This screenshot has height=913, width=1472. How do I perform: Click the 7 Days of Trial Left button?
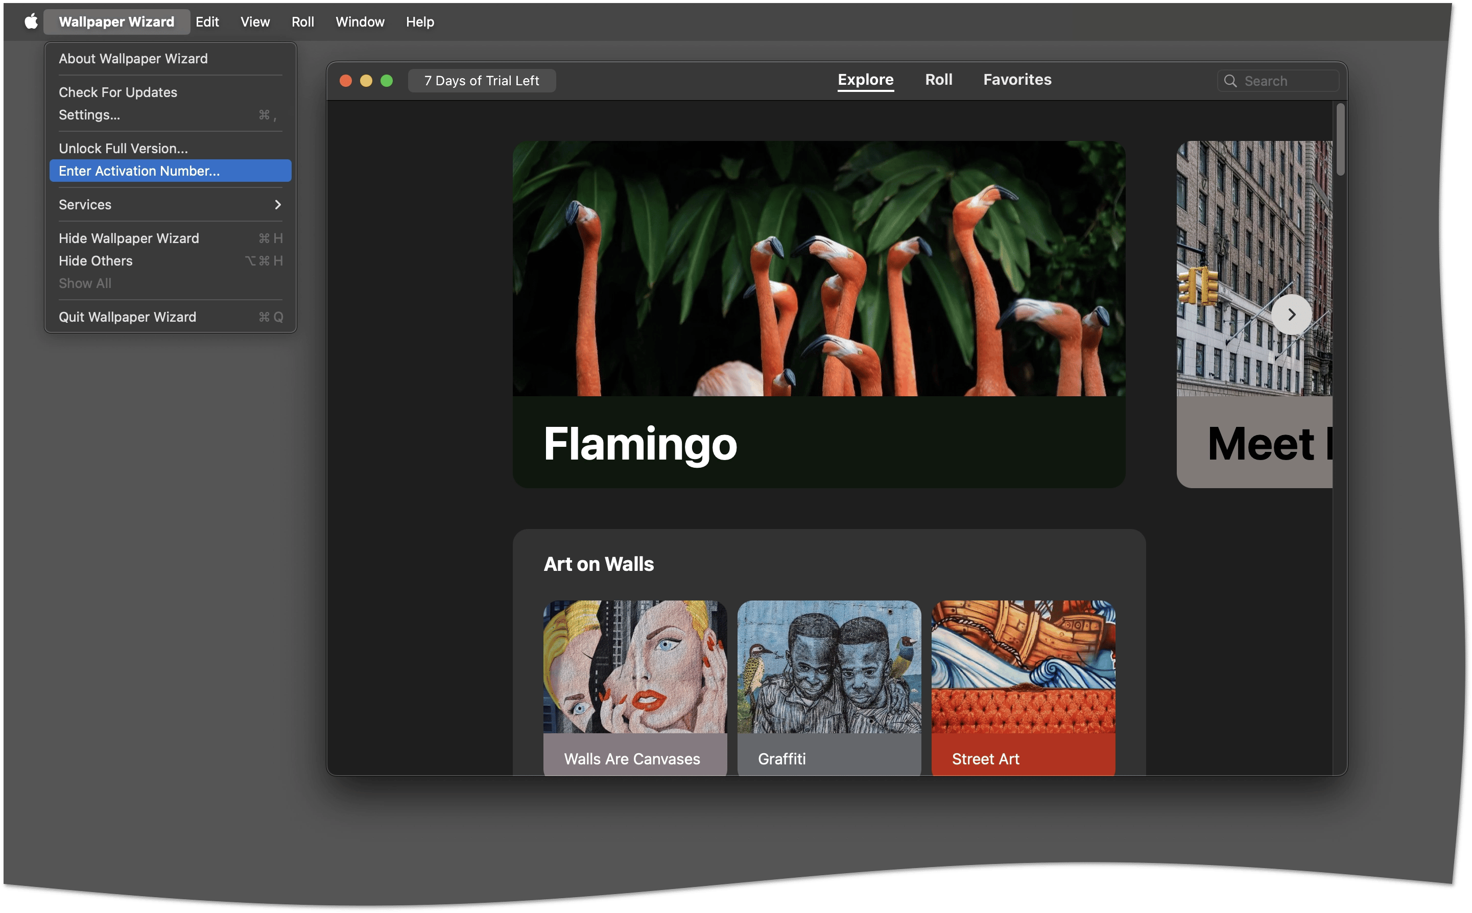482,81
